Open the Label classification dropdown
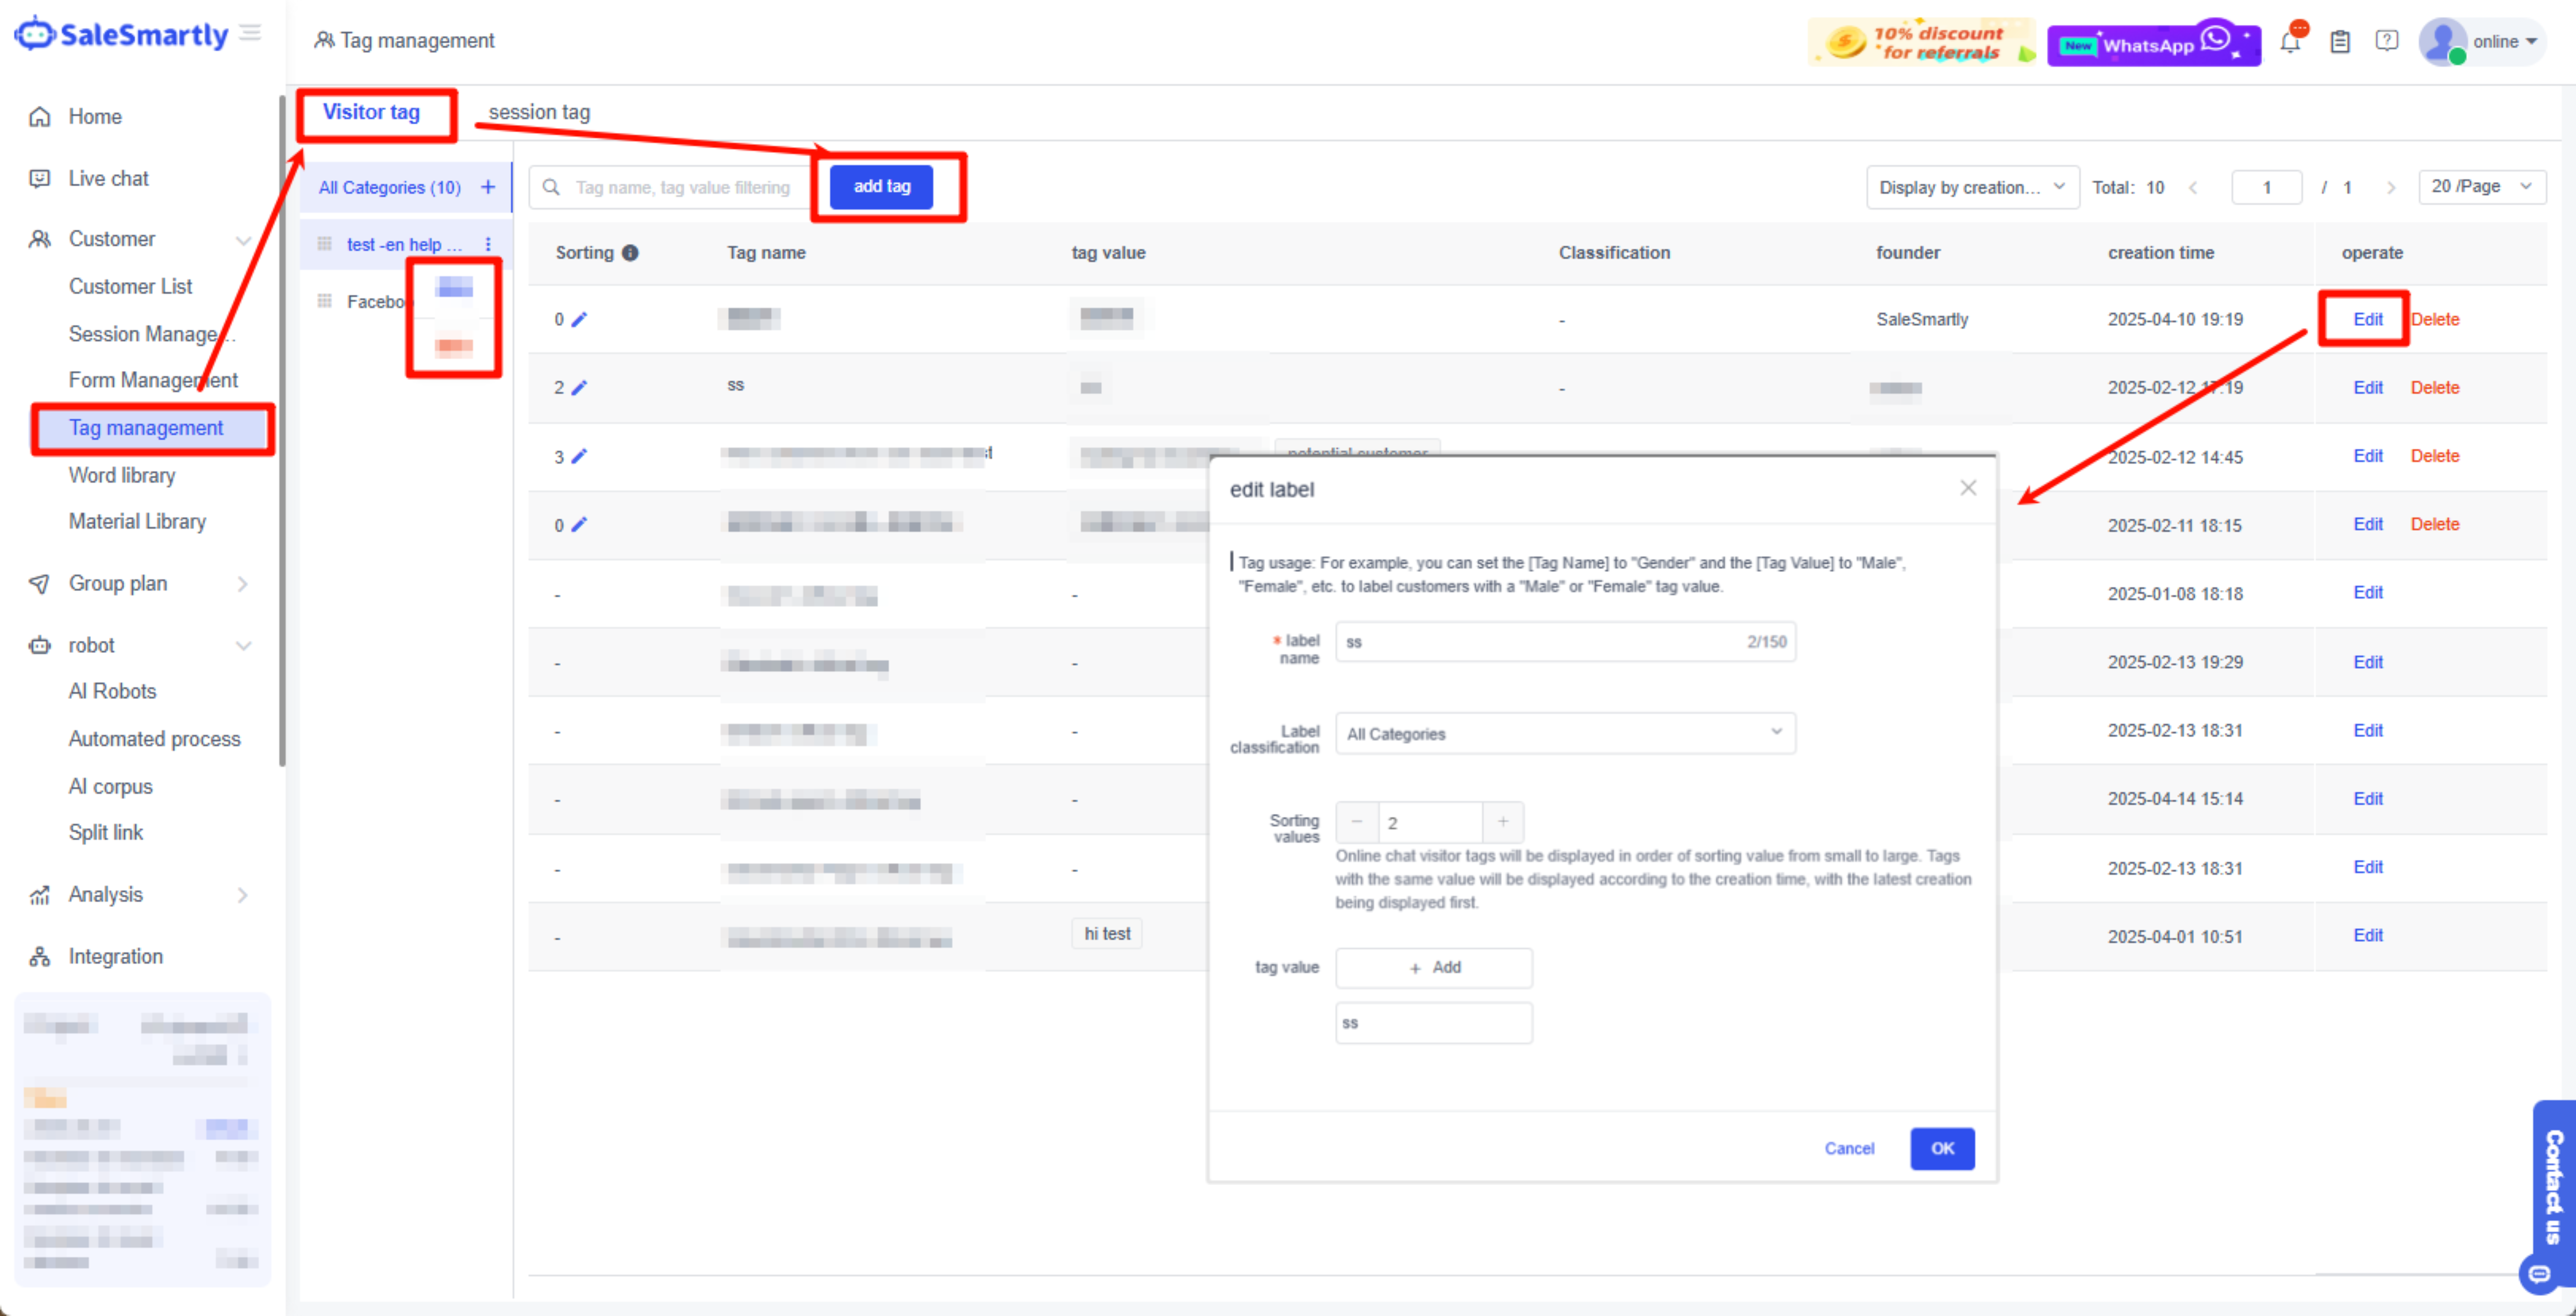The image size is (2576, 1316). (x=1565, y=733)
